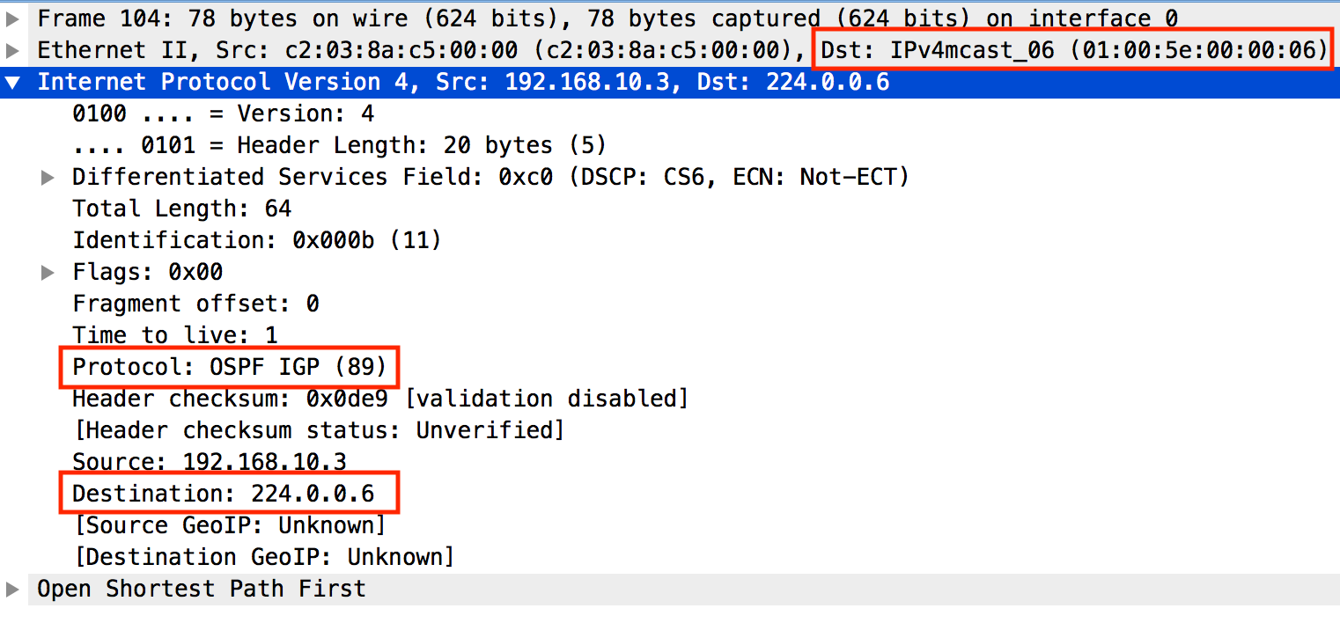This screenshot has height=623, width=1340.
Task: Expand the Ethernet II section
Action: 11,50
